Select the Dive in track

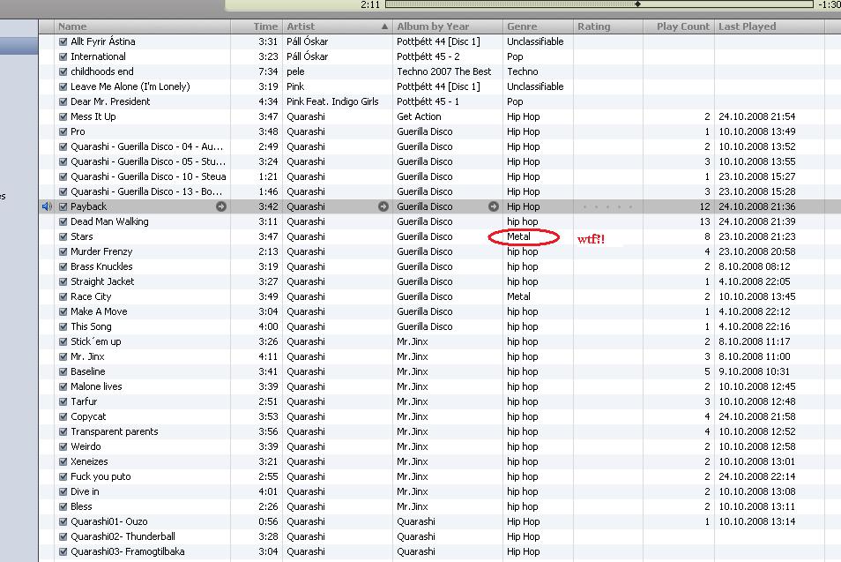[85, 492]
